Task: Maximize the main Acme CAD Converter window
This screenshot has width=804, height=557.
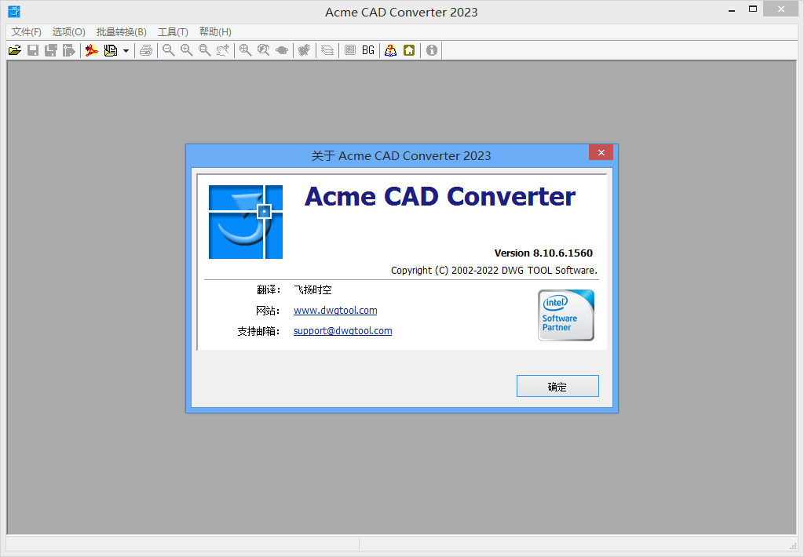Action: point(753,9)
